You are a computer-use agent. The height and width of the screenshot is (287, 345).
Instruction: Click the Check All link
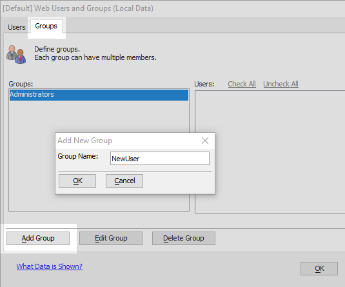point(242,84)
